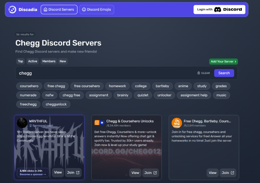Screen dimensions: 260x183
Task: View Free Chegg, Bartleby server
Action: 213,173
